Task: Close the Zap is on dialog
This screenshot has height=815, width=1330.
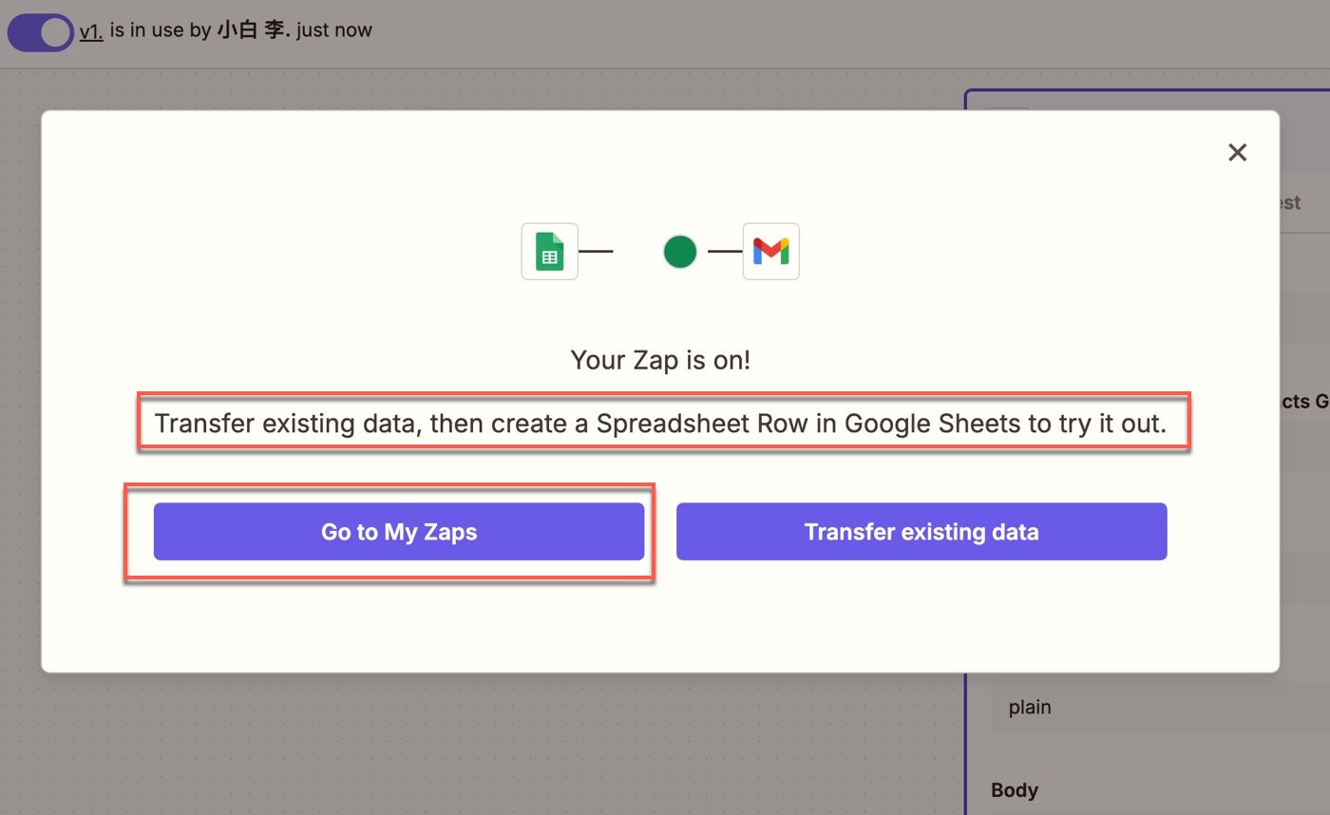Action: pyautogui.click(x=1237, y=152)
